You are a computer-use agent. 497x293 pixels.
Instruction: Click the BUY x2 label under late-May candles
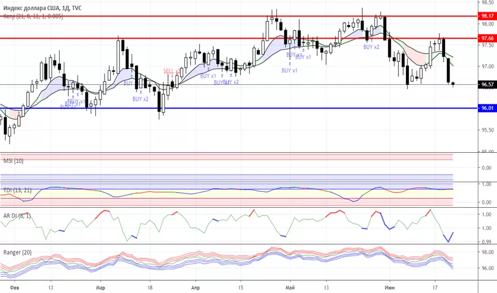click(x=371, y=47)
